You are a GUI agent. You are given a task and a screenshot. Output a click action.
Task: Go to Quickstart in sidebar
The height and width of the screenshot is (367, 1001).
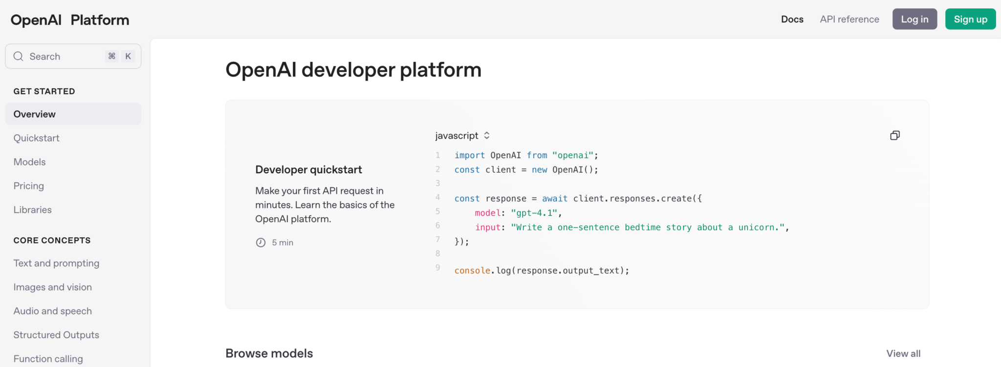coord(37,138)
